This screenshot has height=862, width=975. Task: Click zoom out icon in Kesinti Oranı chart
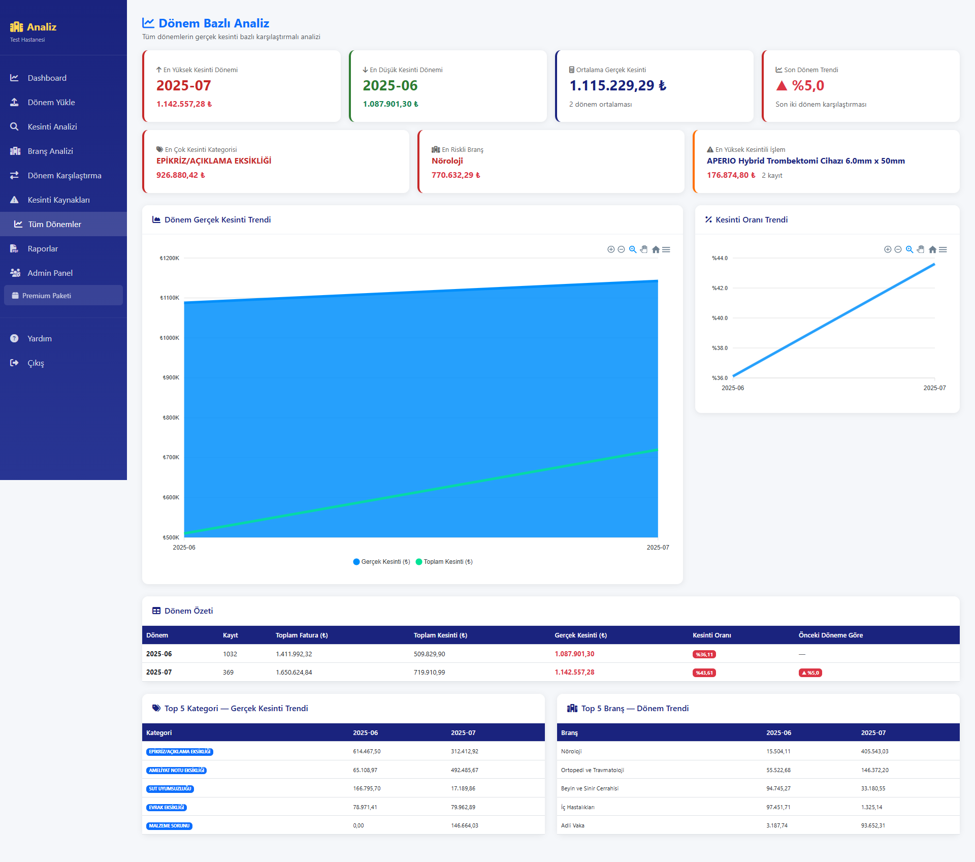[898, 249]
